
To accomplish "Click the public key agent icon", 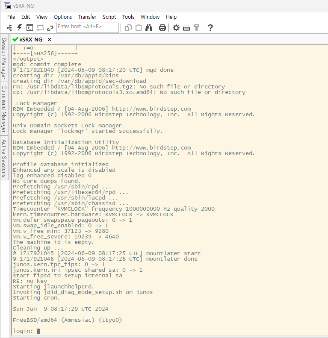I will (x=197, y=28).
